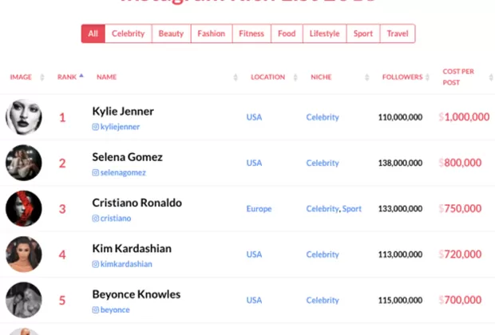
Task: Show the Travel category tab
Action: (x=398, y=33)
